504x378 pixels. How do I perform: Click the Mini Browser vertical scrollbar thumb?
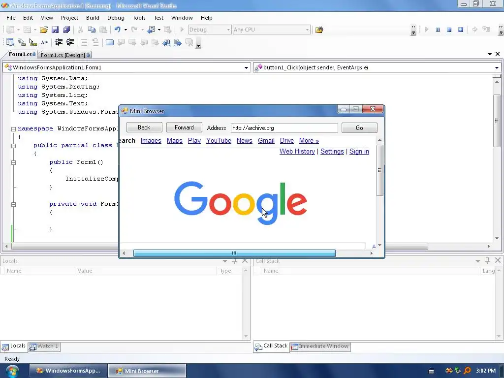[379, 170]
